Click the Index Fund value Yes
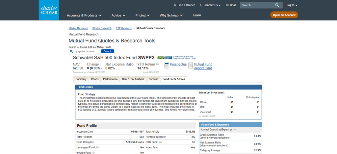The width and height of the screenshot is (337, 154). click(193, 147)
